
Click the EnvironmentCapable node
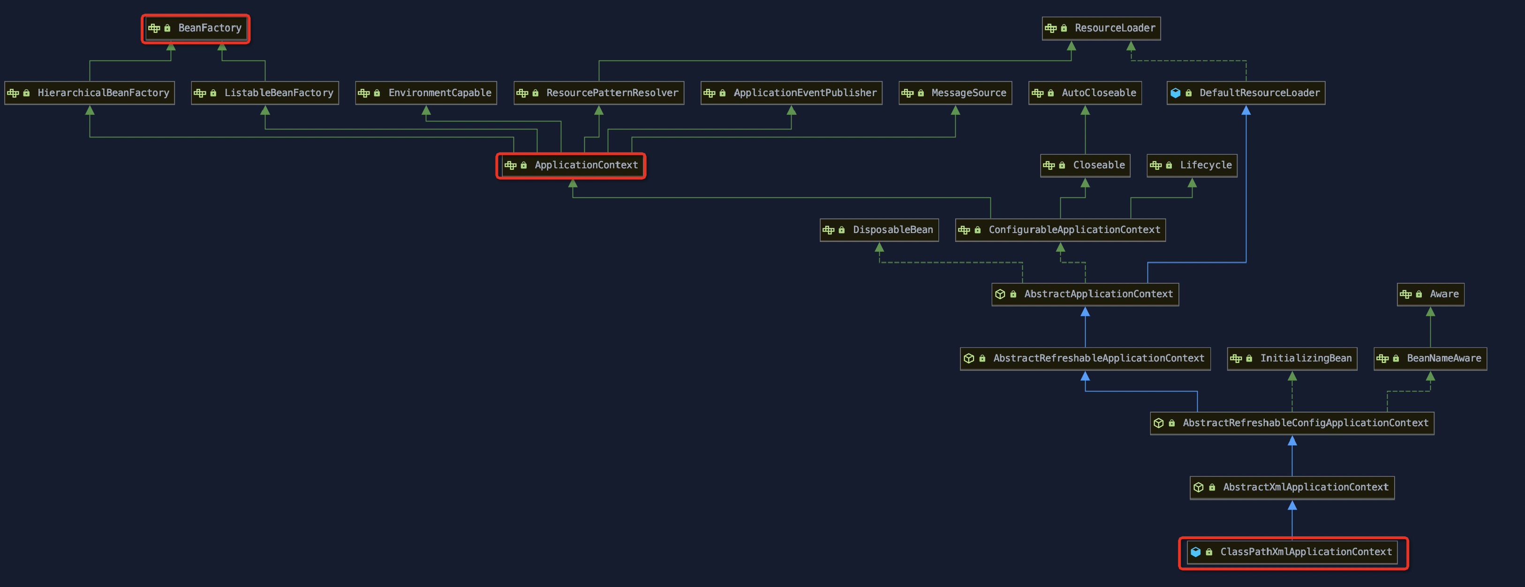(x=426, y=93)
